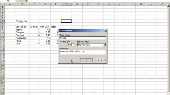Select column E header

[x=56, y=4]
